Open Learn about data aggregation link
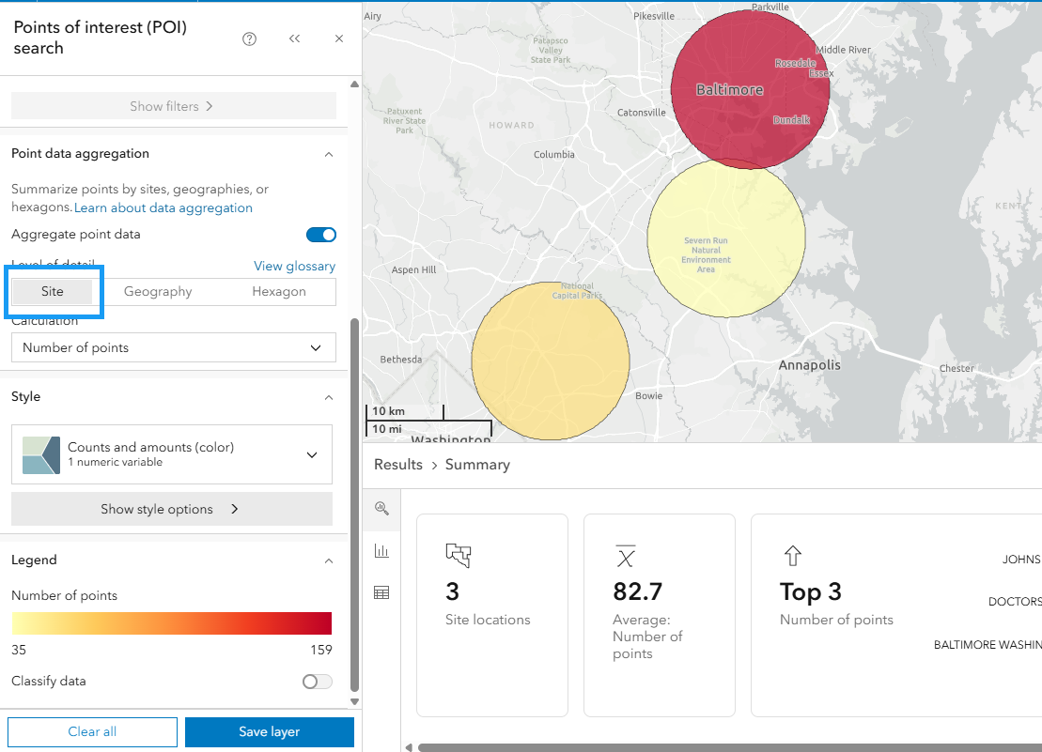 tap(163, 208)
